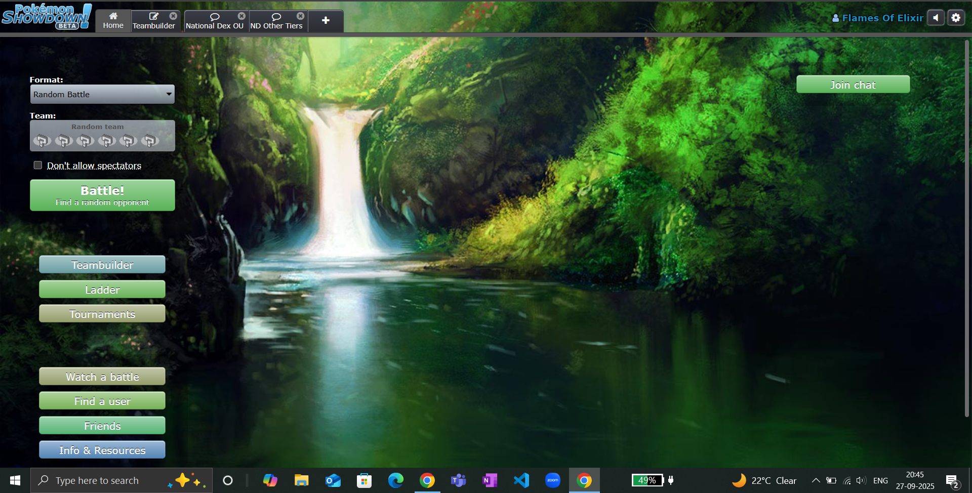Click the Flames Of Elixir username

pos(882,18)
